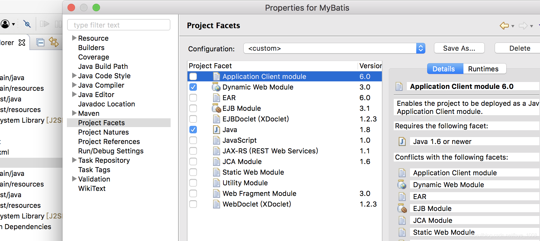Click the EJB Module bean icon in facet list
Viewport: 540px width, 241px height.
tap(216, 108)
